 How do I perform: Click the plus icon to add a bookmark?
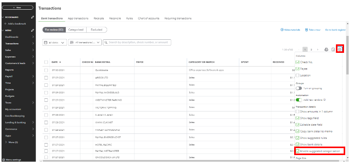[x=5, y=24]
